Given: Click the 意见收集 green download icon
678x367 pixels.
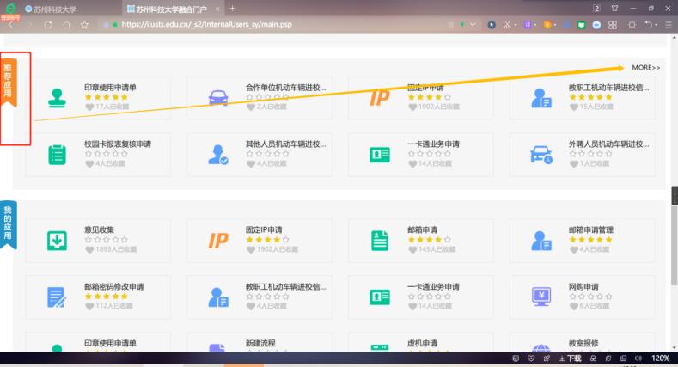Looking at the screenshot, I should coord(57,241).
